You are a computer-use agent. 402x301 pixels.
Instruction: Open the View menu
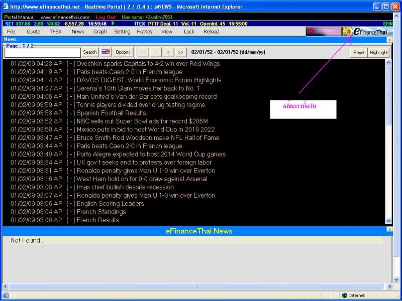point(167,32)
